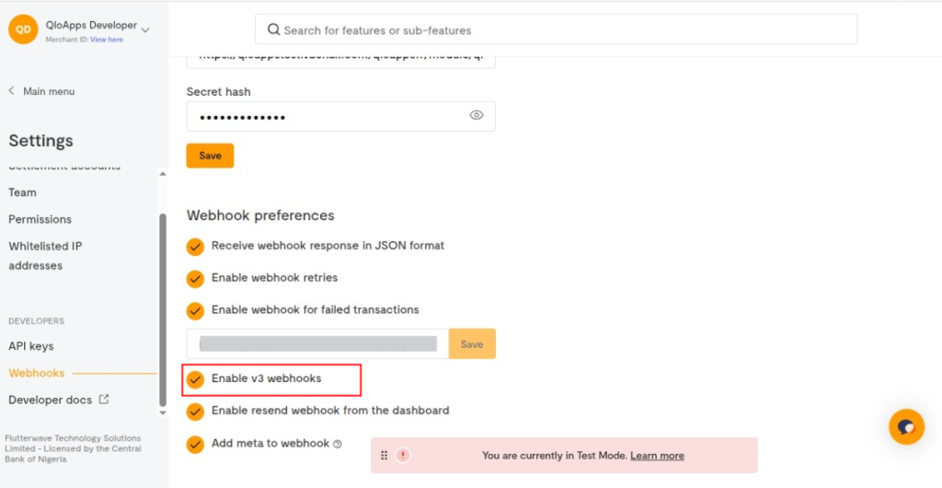Image resolution: width=942 pixels, height=488 pixels.
Task: Disable the Enable webhook retries checkbox
Action: [195, 278]
